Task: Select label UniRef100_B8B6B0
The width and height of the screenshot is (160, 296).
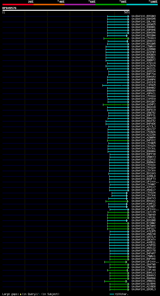Action: pyautogui.click(x=143, y=91)
